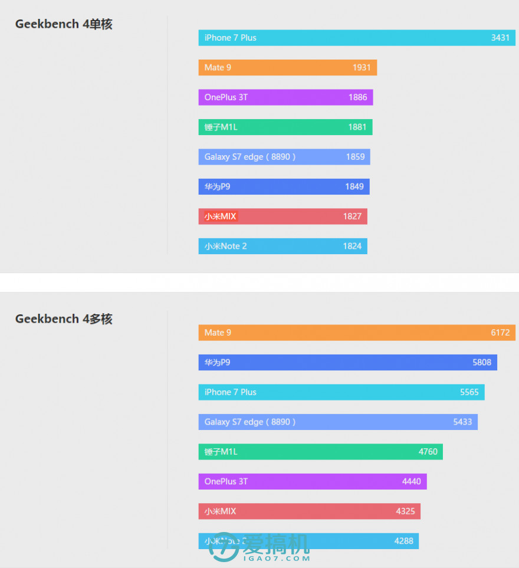Click the Geekbench 4多核 chart title
The height and width of the screenshot is (568, 519).
(x=64, y=319)
